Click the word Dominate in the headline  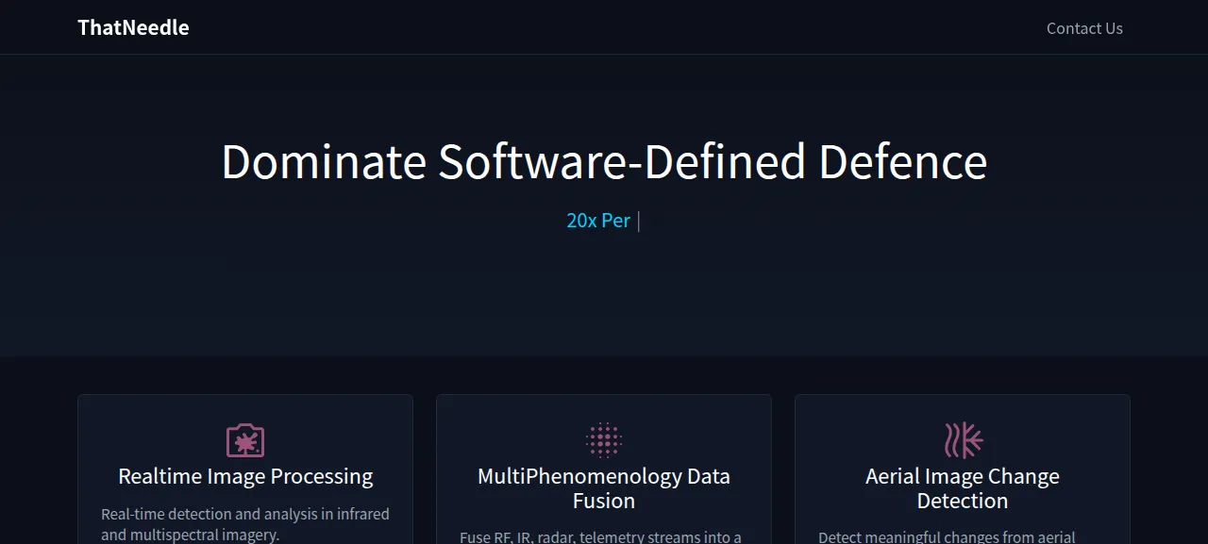(324, 161)
